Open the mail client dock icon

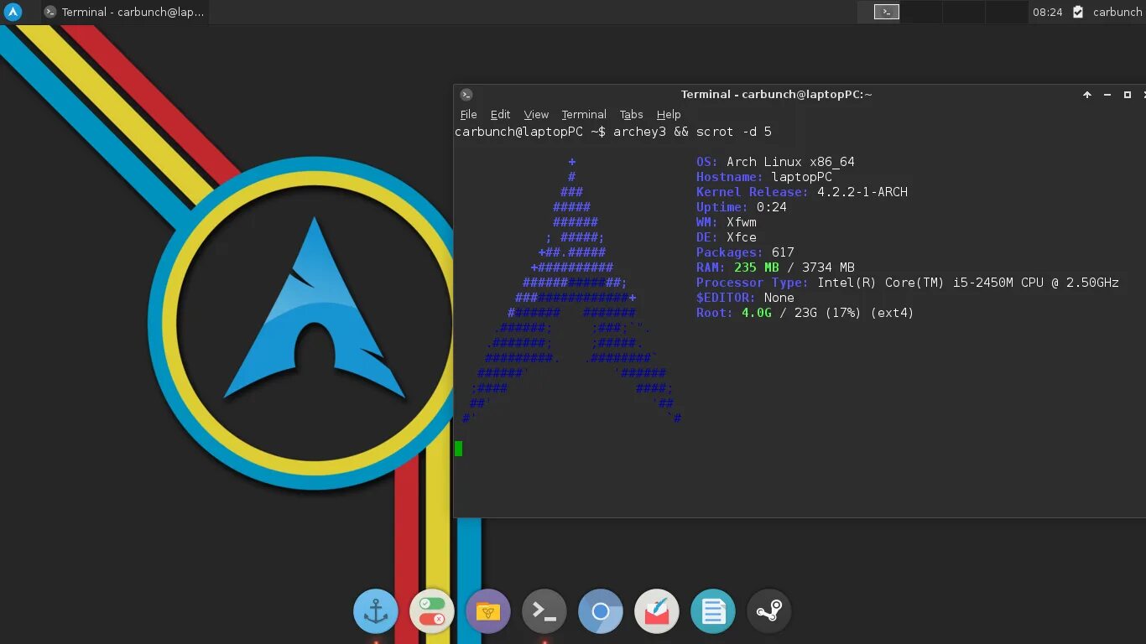pyautogui.click(x=656, y=611)
